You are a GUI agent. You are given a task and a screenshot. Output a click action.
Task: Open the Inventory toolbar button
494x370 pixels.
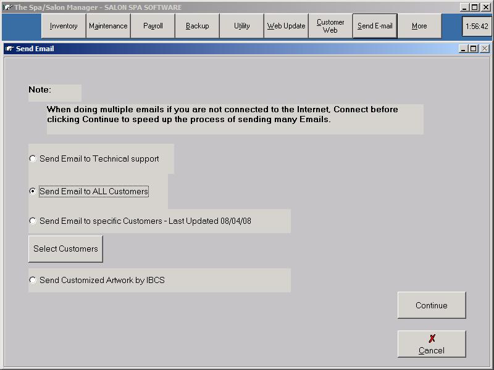(64, 26)
